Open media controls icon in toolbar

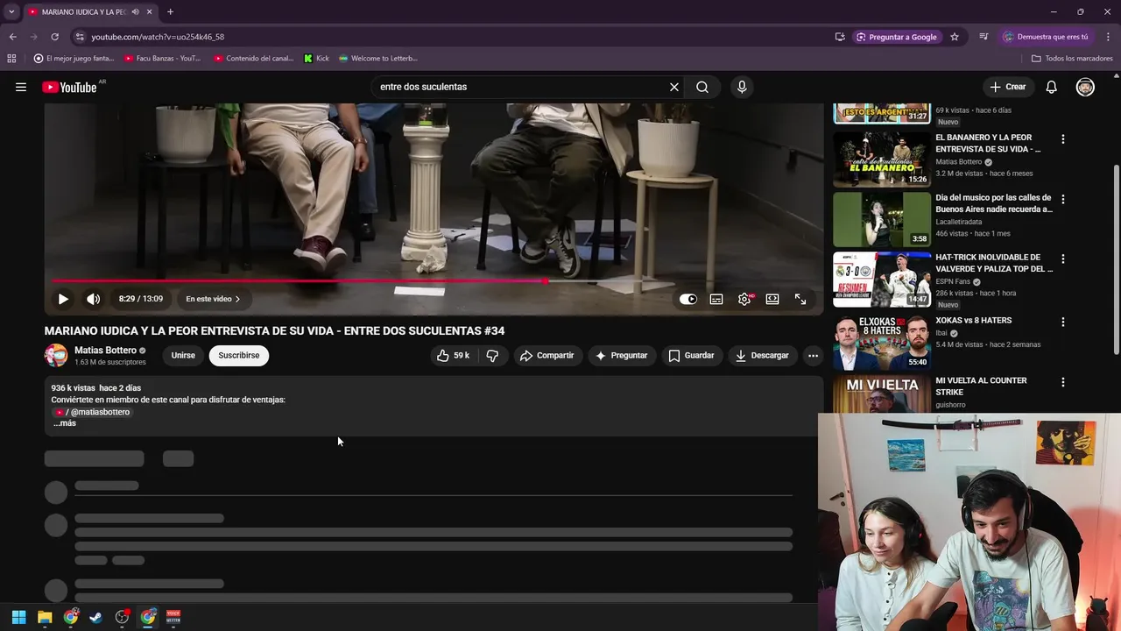[984, 37]
